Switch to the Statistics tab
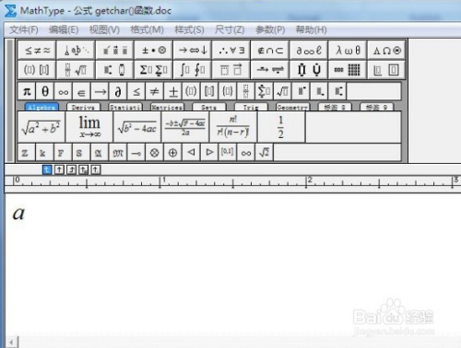The width and height of the screenshot is (461, 348). click(125, 107)
